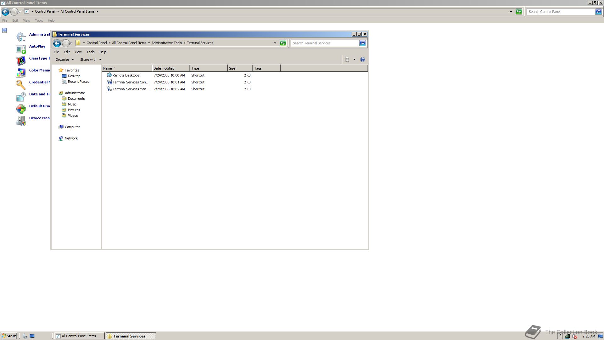Open the Help question mark icon
The image size is (604, 340).
[363, 59]
